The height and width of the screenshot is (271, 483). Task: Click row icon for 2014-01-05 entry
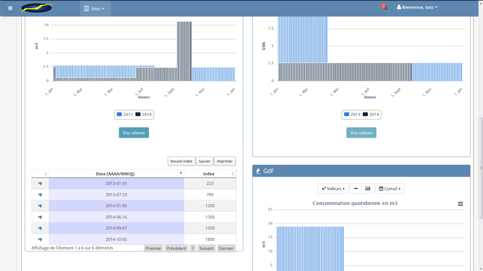40,206
